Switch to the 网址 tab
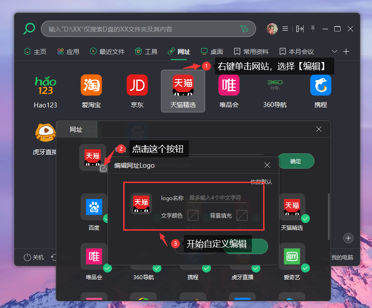372x308 pixels. (x=179, y=51)
